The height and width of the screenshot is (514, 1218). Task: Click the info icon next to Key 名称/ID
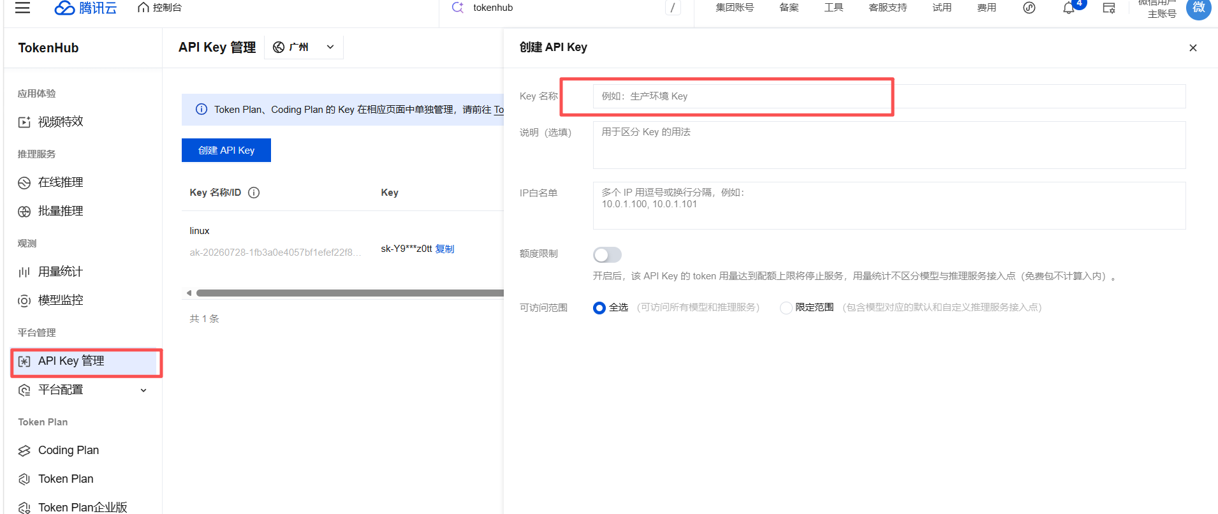coord(254,193)
